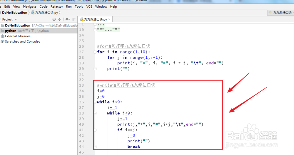The width and height of the screenshot is (294, 155).
Task: Open the Project panel settings gear
Action: click(x=67, y=19)
